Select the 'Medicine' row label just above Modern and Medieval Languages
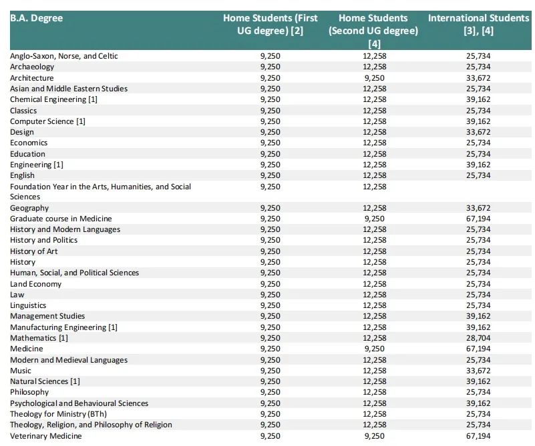Screen dimensions: 535x446 (x=26, y=349)
